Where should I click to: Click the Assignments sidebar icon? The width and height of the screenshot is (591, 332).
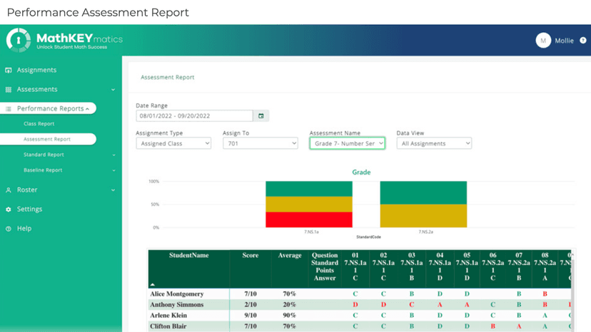[9, 71]
